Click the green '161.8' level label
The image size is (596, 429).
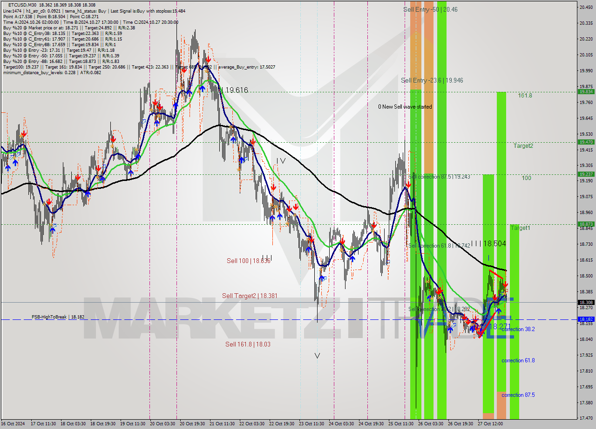tap(525, 95)
